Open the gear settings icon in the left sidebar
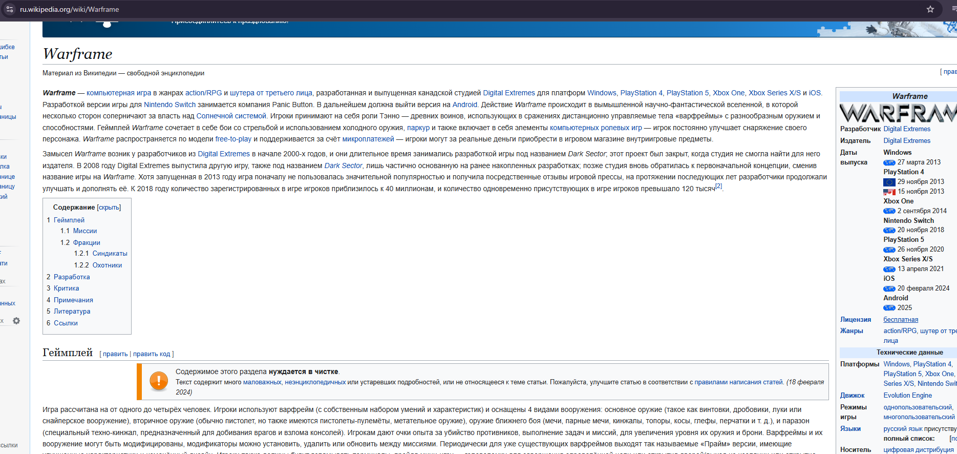The height and width of the screenshot is (454, 957). [16, 321]
